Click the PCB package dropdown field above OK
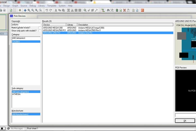Screen dimensions: 196x131 click(x=186, y=115)
